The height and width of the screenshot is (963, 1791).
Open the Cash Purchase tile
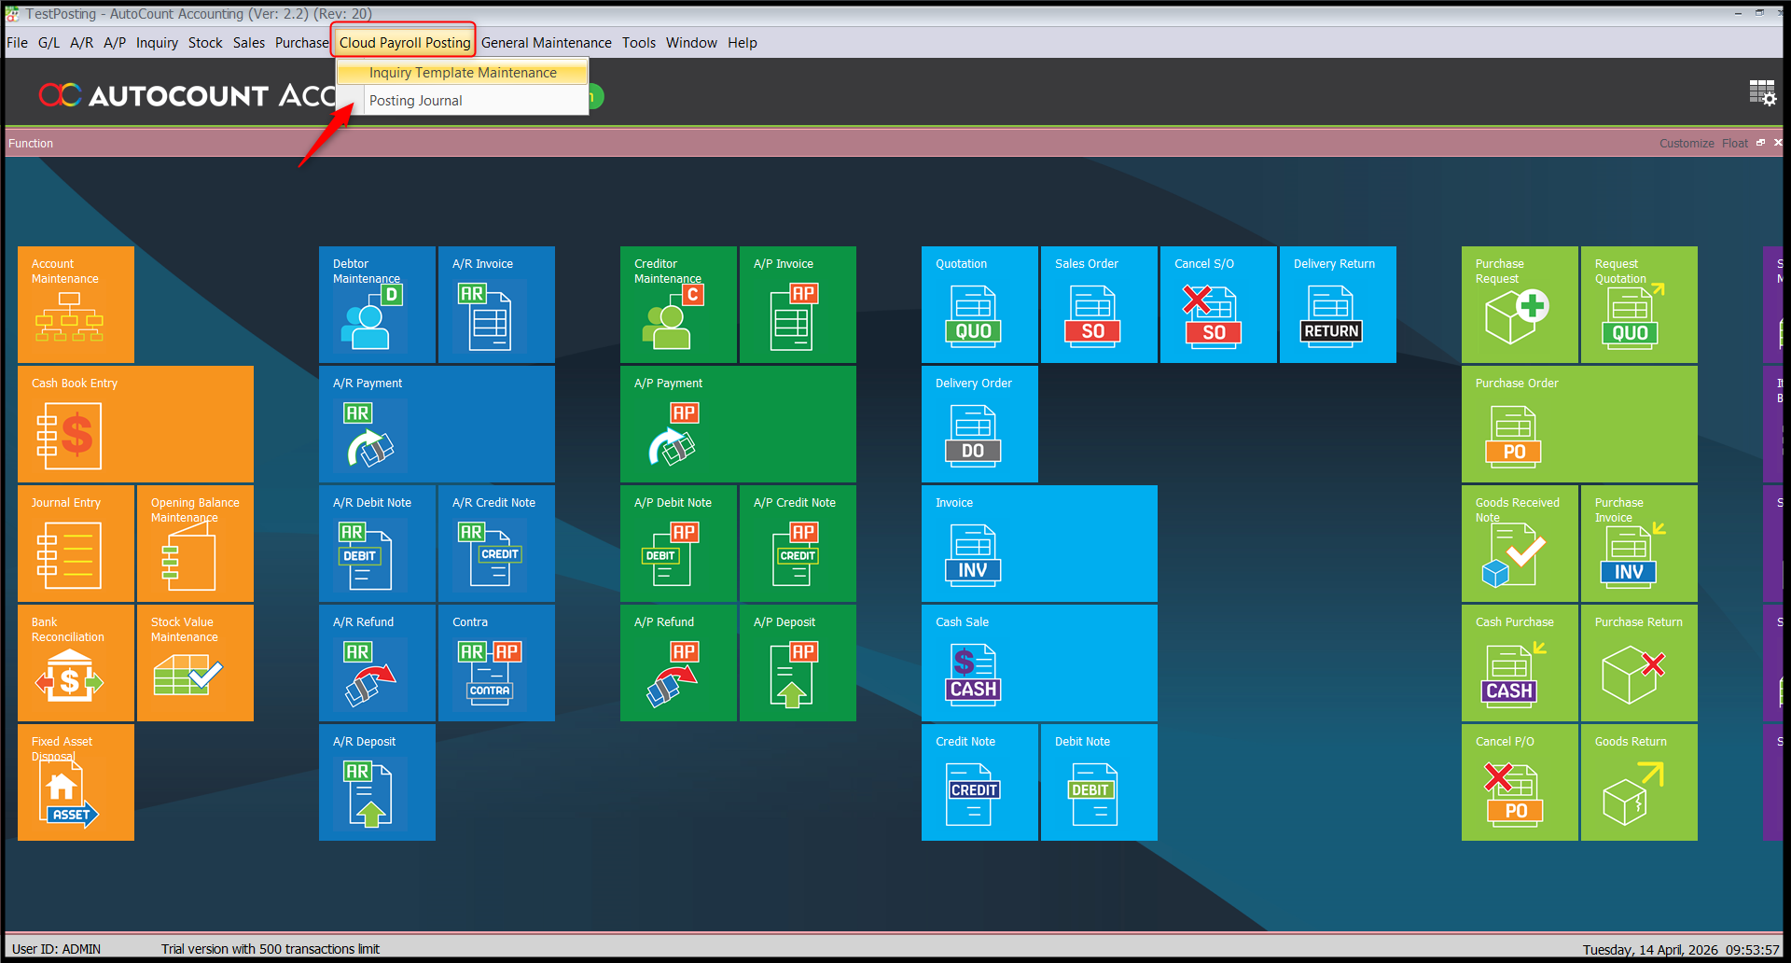[1520, 663]
